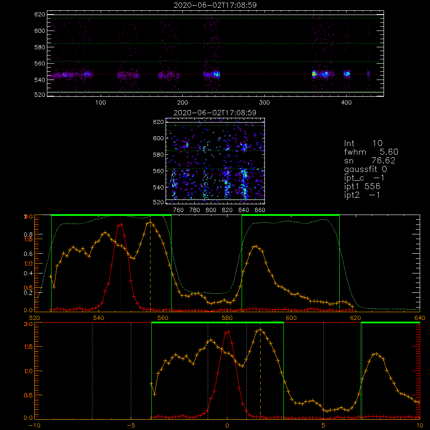
Task: Click the '840' tick below the middle image
Action: (x=243, y=210)
